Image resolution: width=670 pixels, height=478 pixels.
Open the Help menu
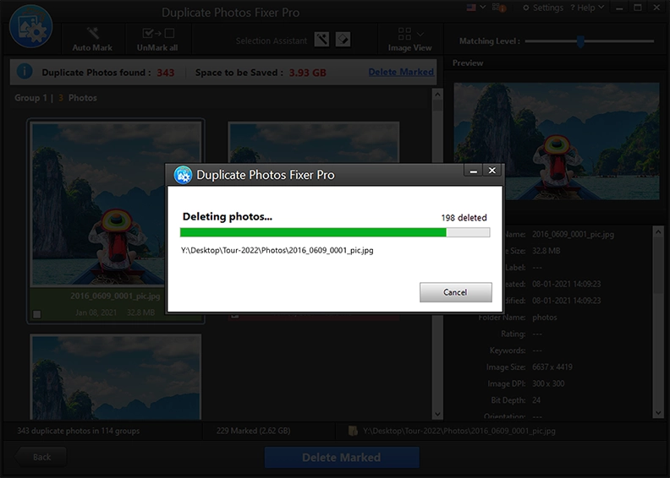click(x=587, y=8)
